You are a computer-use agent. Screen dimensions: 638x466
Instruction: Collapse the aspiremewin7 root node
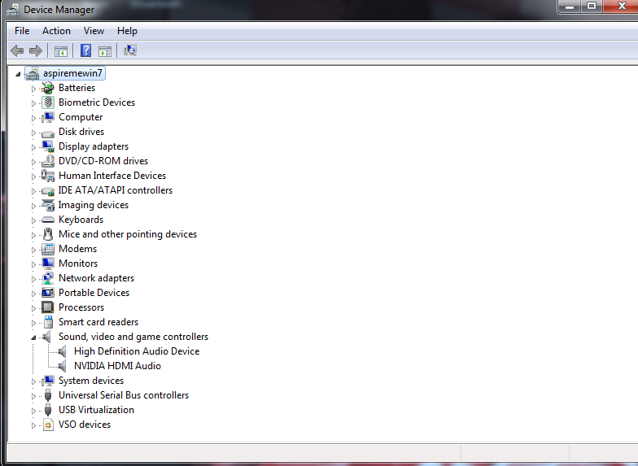[x=19, y=74]
